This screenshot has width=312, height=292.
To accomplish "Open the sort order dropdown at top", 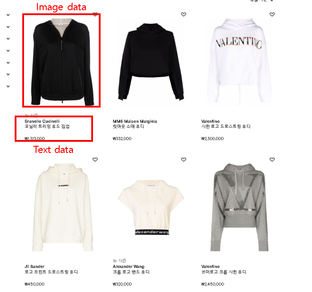I will pos(262,1).
